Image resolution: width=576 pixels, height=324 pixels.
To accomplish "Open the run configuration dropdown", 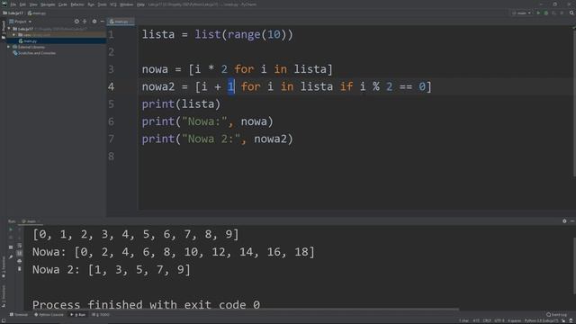I will click(522, 13).
